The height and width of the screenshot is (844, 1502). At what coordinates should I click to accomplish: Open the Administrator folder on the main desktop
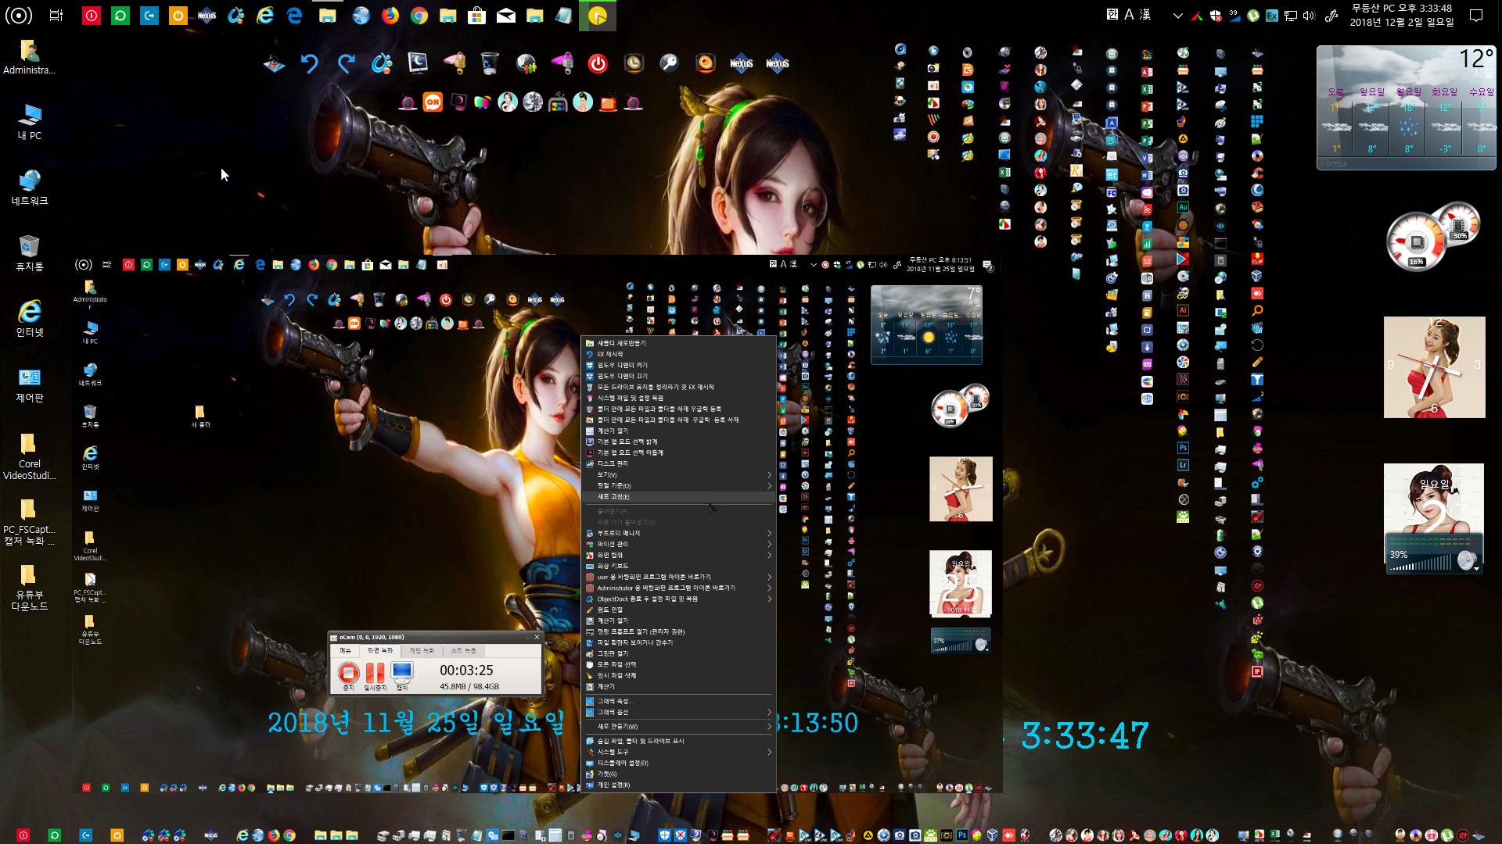[x=30, y=56]
